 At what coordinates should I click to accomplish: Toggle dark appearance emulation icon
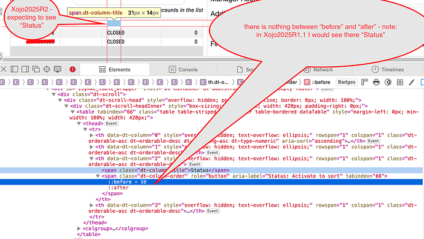pos(388,82)
